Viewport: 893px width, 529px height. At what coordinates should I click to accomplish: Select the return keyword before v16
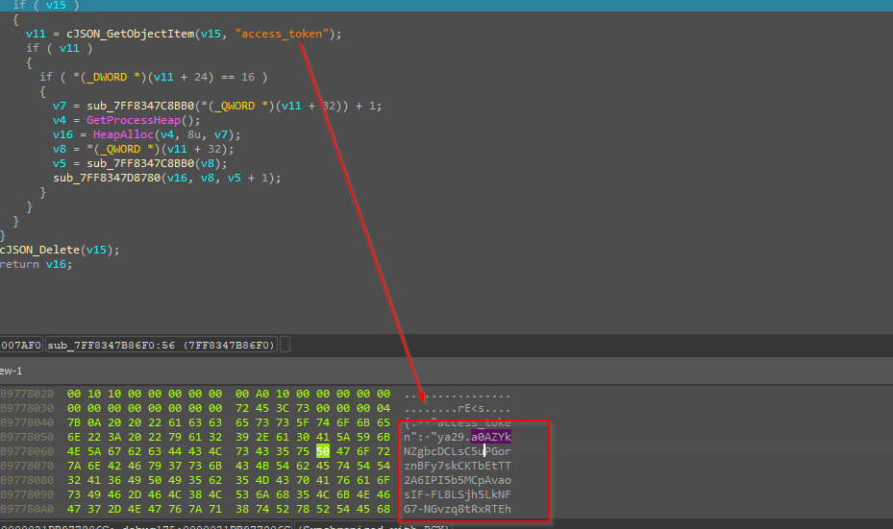pos(19,264)
